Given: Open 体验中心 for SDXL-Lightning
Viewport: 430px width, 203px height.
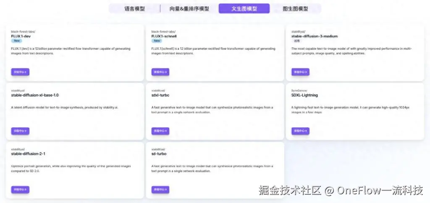Looking at the screenshot, I should [x=301, y=131].
